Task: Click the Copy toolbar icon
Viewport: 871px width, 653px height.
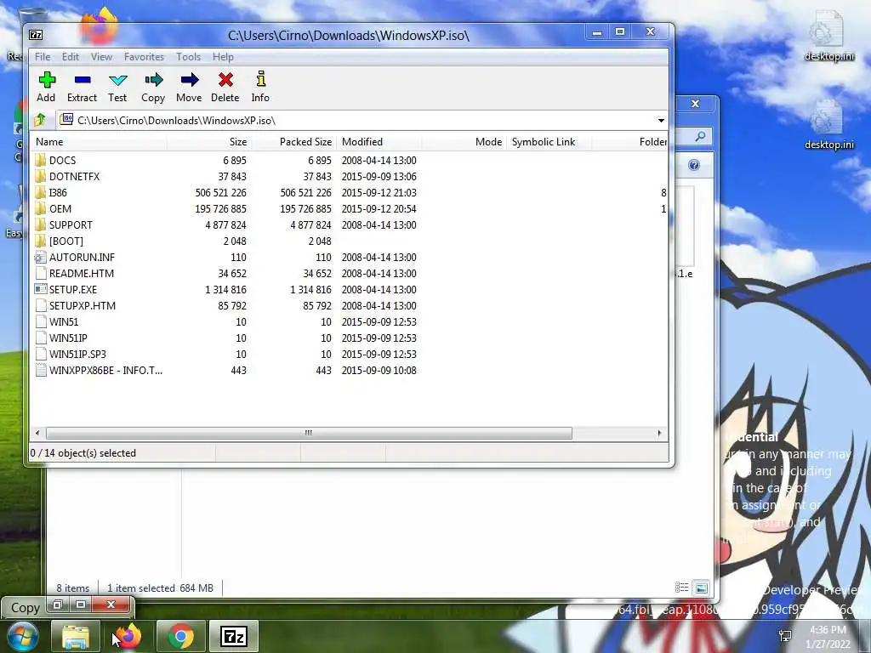Action: coord(153,80)
